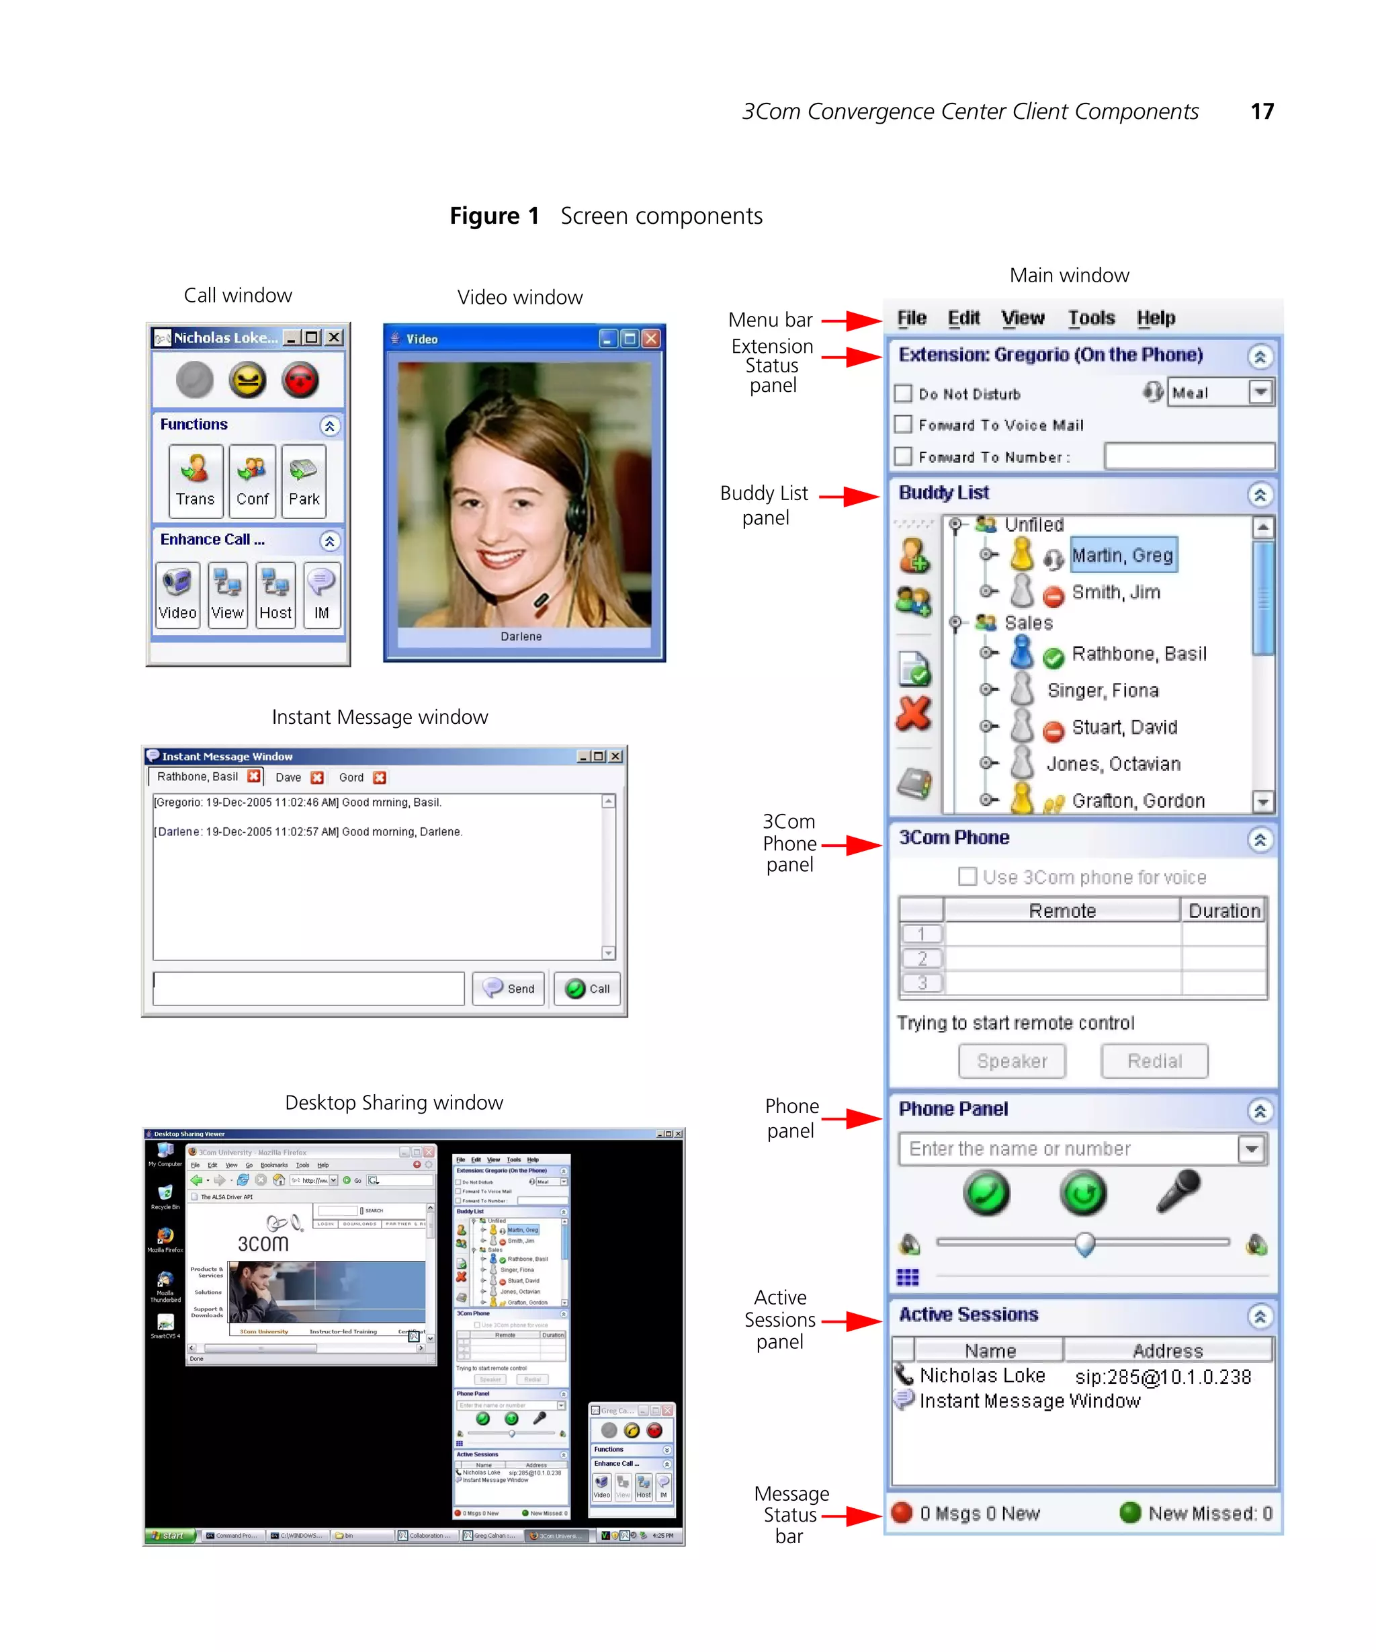The image size is (1376, 1652).
Task: Toggle Use 3Com phone for voice
Action: [967, 876]
